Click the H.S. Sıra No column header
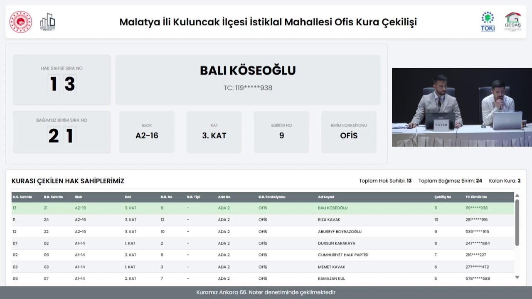This screenshot has height=299, width=532. point(22,197)
